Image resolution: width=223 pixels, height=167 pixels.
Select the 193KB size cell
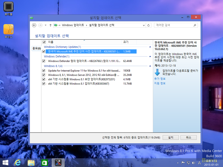(x=127, y=71)
